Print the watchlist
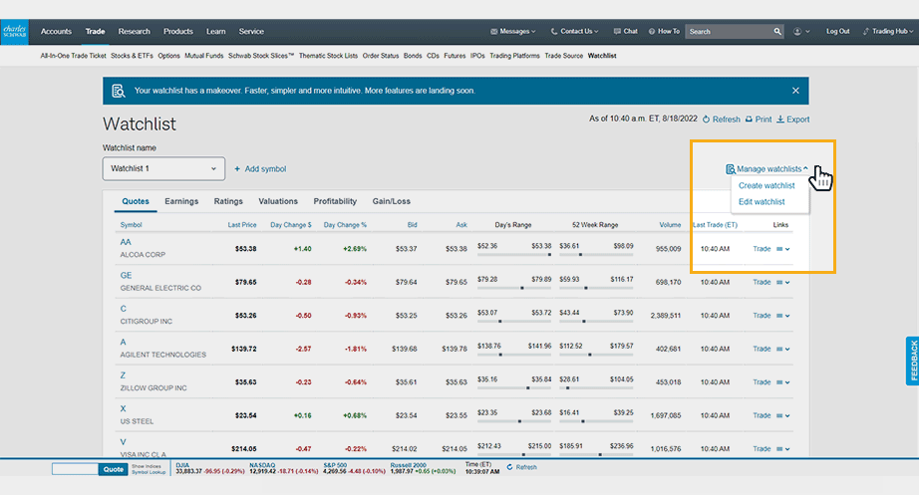The width and height of the screenshot is (919, 495). tap(759, 119)
